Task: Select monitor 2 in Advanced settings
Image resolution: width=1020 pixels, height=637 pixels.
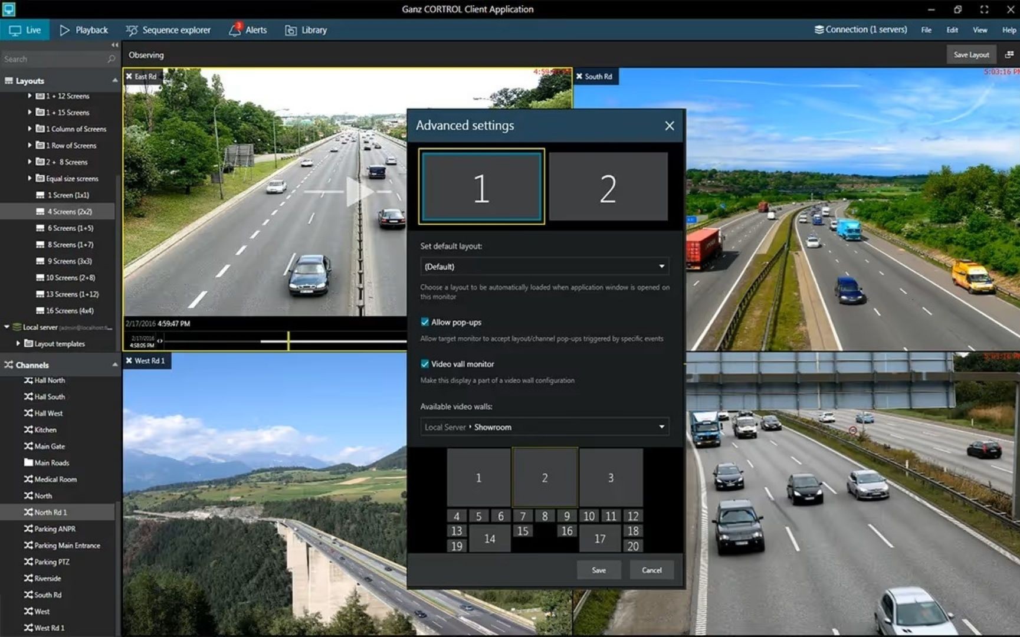Action: pyautogui.click(x=608, y=187)
